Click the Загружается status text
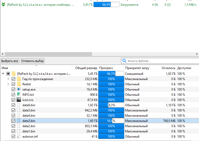 (x=129, y=5)
